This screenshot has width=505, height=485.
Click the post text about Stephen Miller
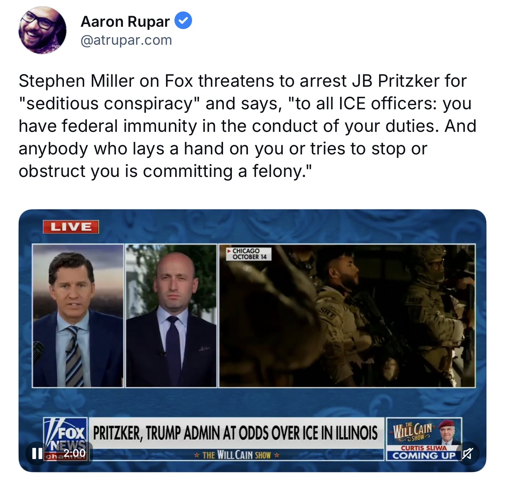248,126
